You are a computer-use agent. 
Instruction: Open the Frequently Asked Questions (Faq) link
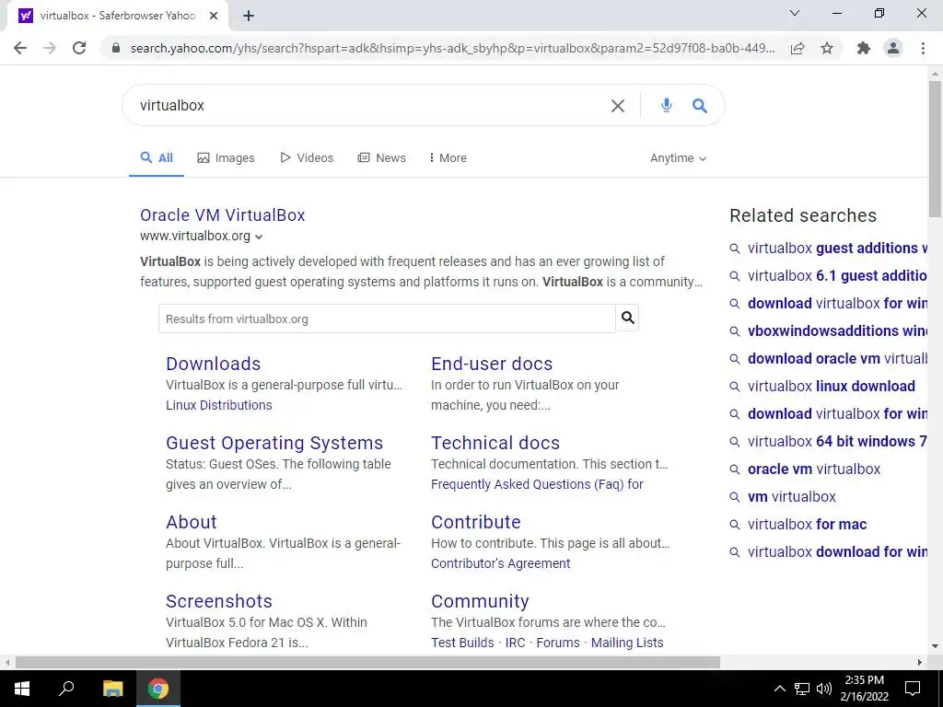(x=537, y=484)
